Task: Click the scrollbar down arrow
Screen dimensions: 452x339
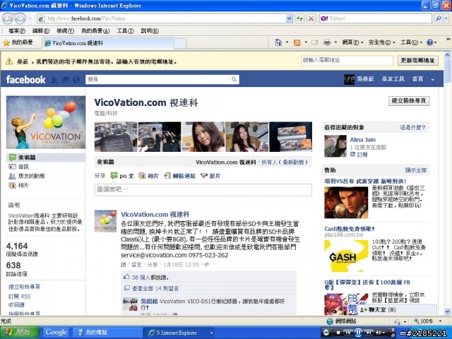Action: pos(447,311)
